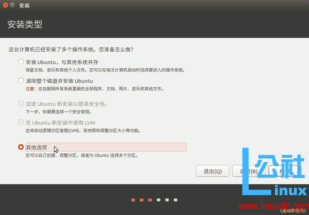
Task: Select the 其他选项 radio button
Action: click(21, 147)
